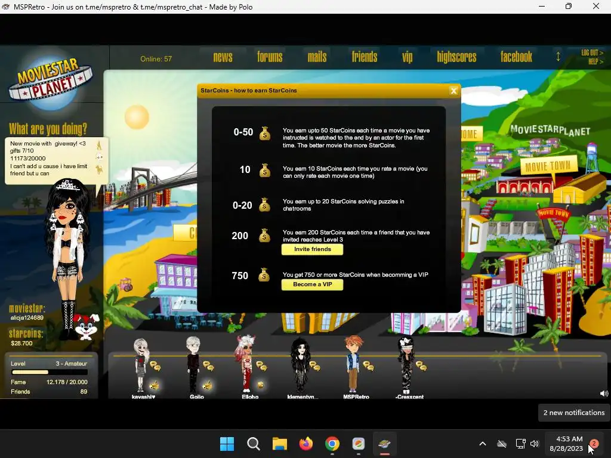Screen dimensions: 611x458
Task: Open the forums menu
Action: click(270, 57)
